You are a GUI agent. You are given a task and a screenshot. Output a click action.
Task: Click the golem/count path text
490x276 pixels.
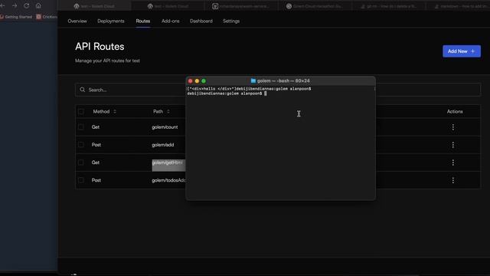[x=165, y=127]
